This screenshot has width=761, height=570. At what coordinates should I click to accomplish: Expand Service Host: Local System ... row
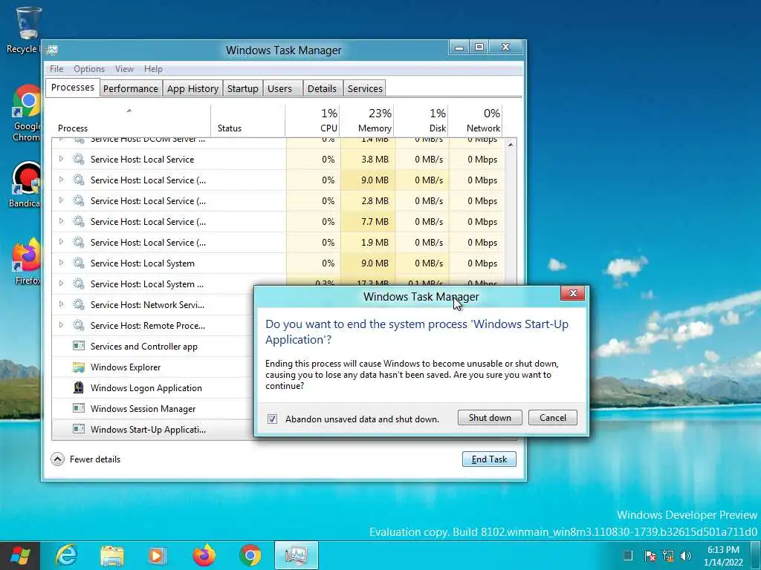(61, 284)
